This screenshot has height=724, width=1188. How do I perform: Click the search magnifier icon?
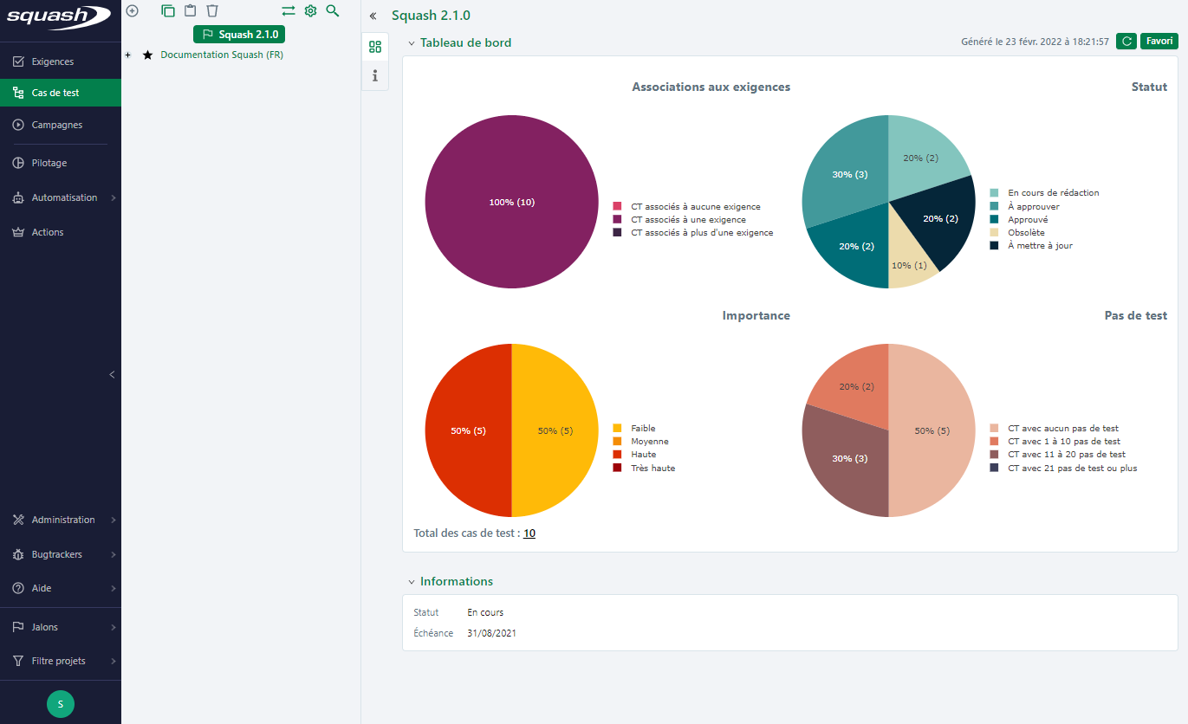point(333,10)
